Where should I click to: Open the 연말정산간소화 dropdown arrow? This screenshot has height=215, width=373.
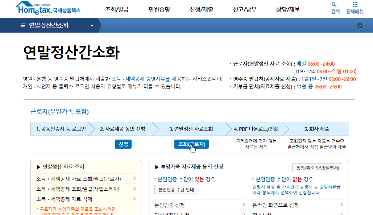(x=92, y=26)
